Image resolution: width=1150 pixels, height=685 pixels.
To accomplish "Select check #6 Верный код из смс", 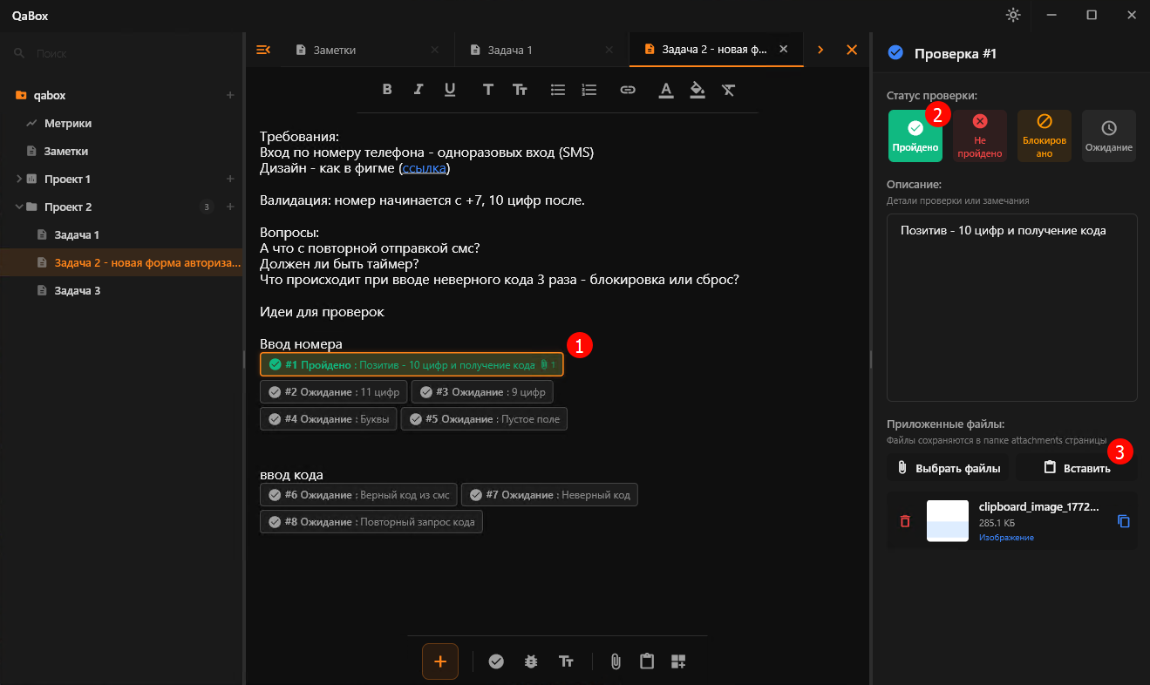I will (x=358, y=495).
